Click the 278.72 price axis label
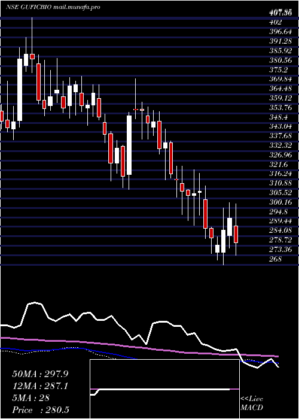299x419 pixels. (x=282, y=239)
